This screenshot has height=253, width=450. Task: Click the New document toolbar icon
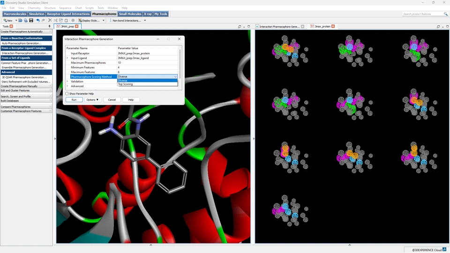point(8,20)
